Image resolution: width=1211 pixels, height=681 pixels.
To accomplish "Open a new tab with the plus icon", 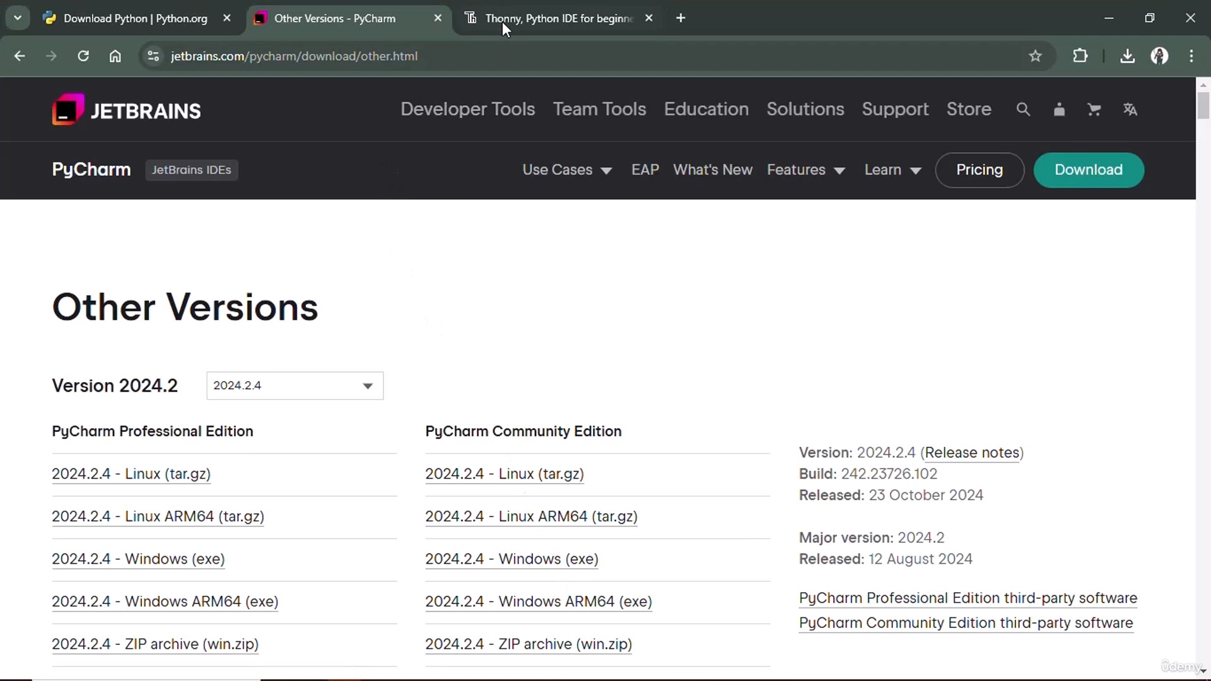I will (681, 18).
